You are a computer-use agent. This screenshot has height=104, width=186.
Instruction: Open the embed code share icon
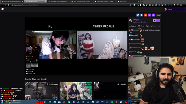(149, 15)
